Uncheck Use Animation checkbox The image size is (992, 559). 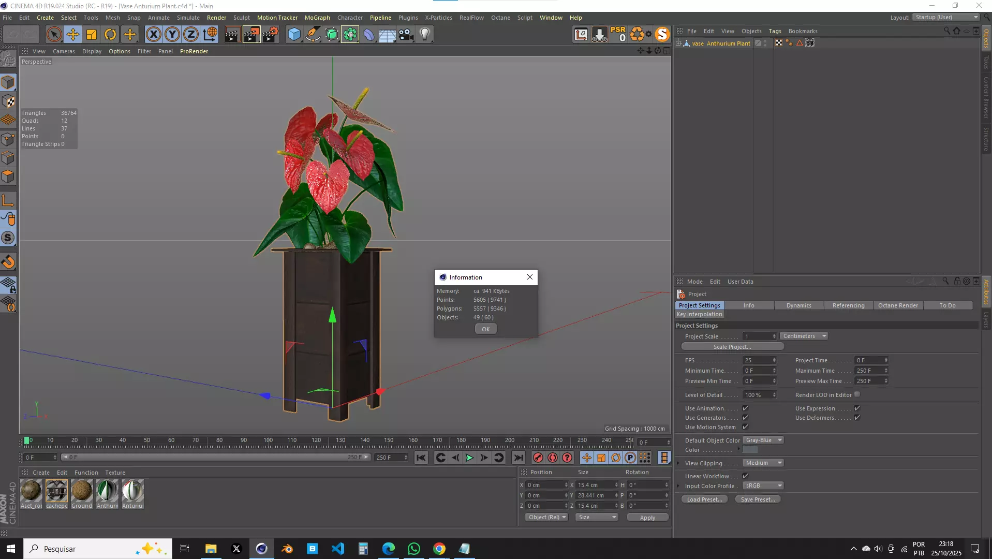745,408
